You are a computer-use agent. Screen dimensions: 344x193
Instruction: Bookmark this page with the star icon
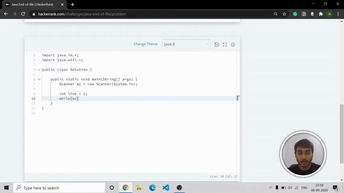point(284,14)
